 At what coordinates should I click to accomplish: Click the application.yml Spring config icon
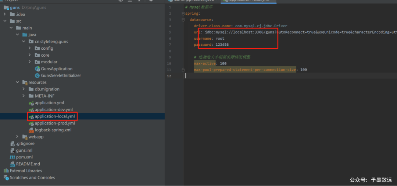pyautogui.click(x=31, y=103)
